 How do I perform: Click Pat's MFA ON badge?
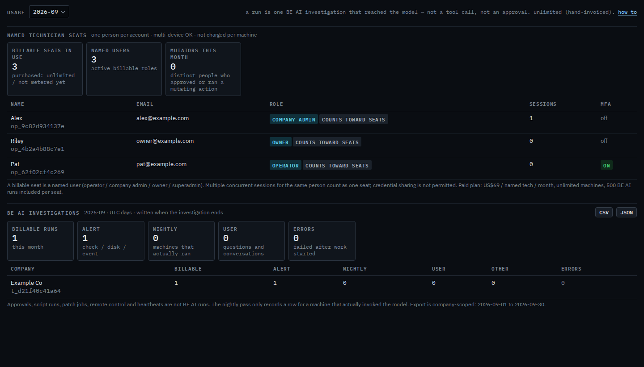tap(606, 165)
